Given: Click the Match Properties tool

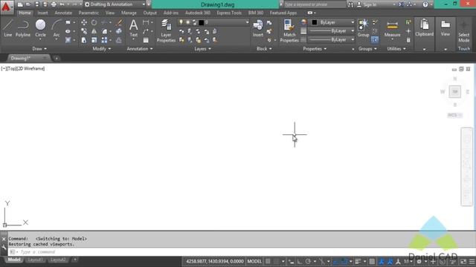Looking at the screenshot, I should tap(289, 30).
